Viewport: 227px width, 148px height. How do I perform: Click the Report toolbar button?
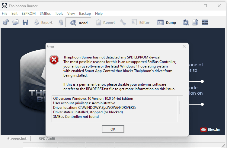pos(105,22)
